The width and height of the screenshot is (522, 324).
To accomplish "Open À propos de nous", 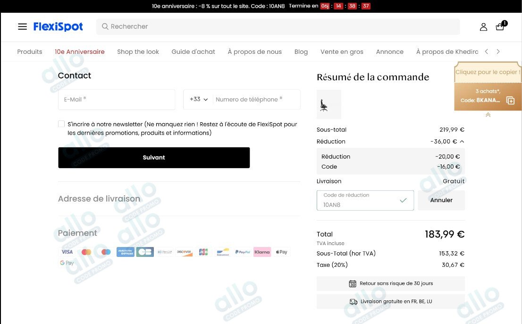I will pos(255,51).
